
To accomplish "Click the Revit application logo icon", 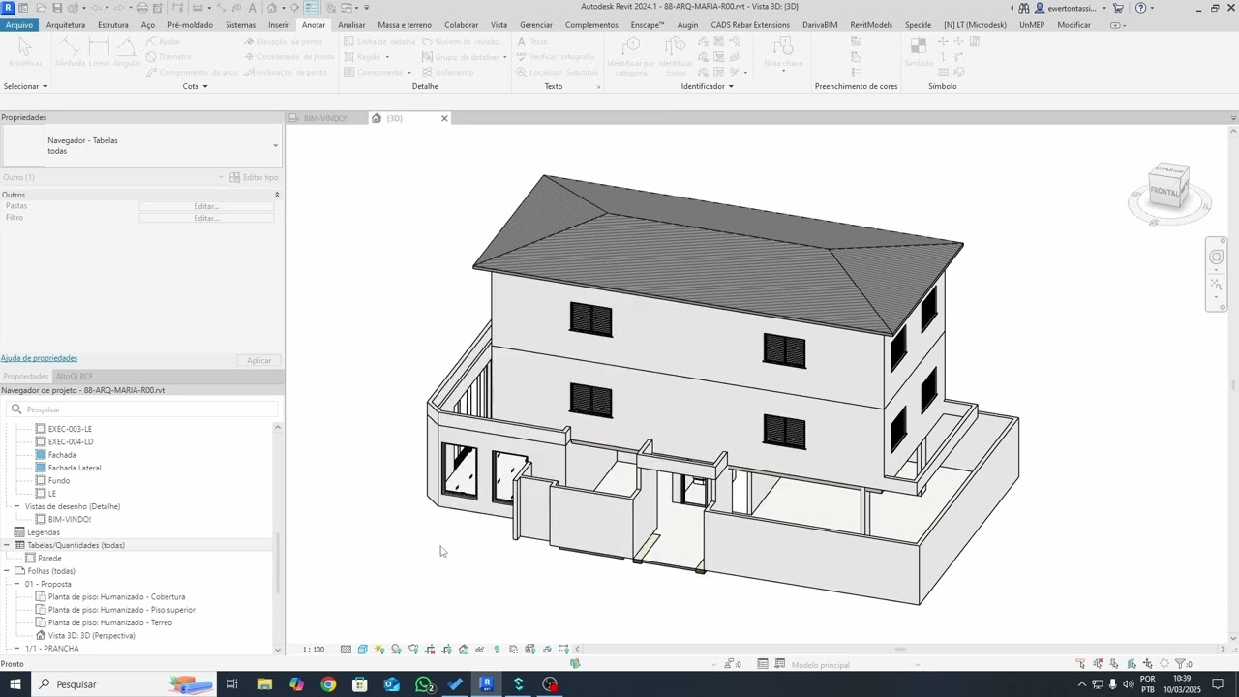I will click(8, 8).
